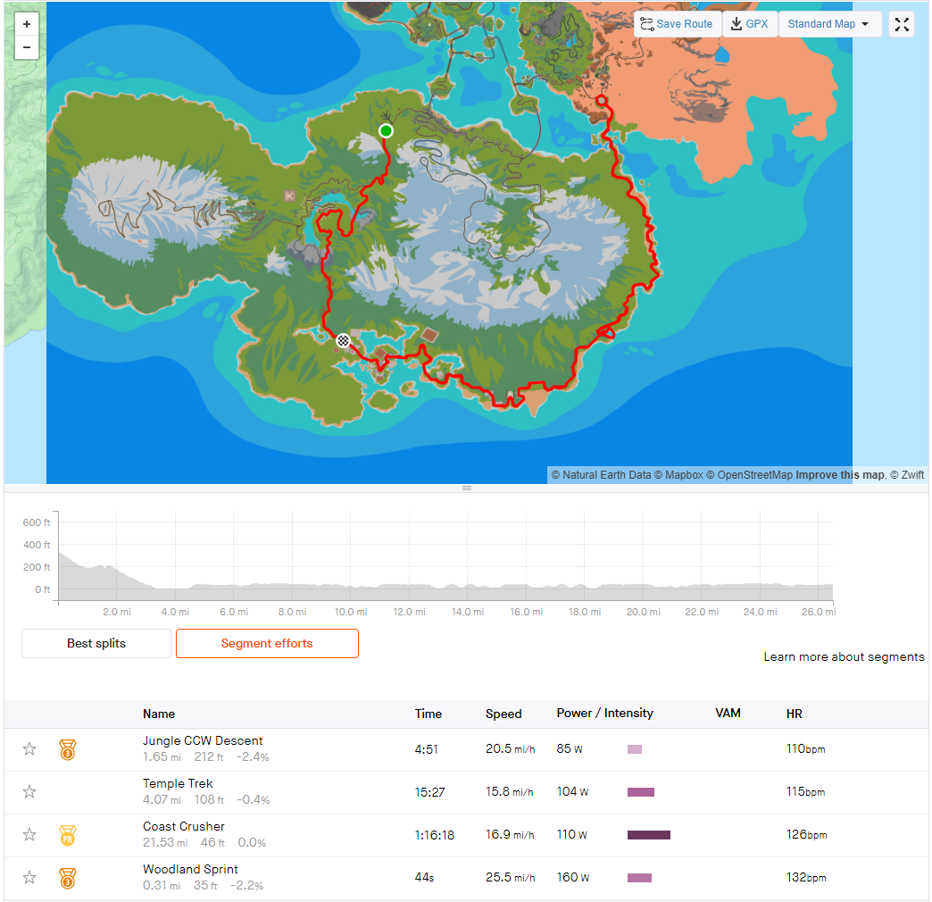Click the Improve this map link
The height and width of the screenshot is (902, 932).
pos(840,474)
